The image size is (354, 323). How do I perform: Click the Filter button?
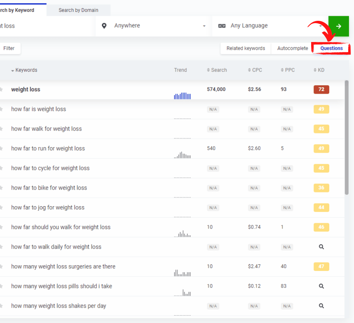(9, 48)
